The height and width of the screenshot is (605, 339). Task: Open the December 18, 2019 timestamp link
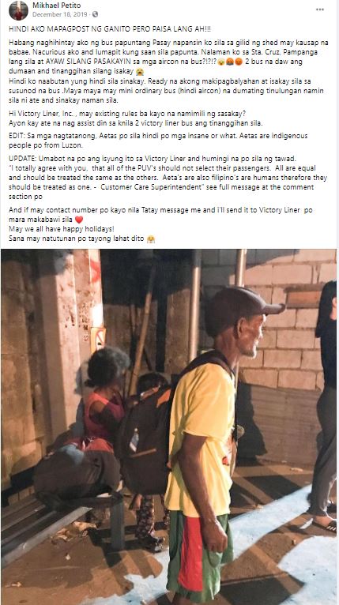click(x=59, y=14)
